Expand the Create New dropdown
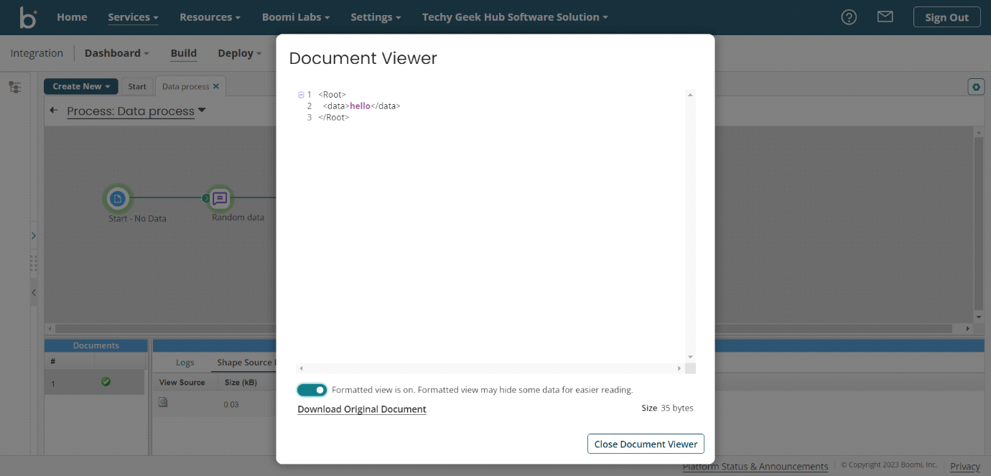The width and height of the screenshot is (991, 476). (x=80, y=86)
